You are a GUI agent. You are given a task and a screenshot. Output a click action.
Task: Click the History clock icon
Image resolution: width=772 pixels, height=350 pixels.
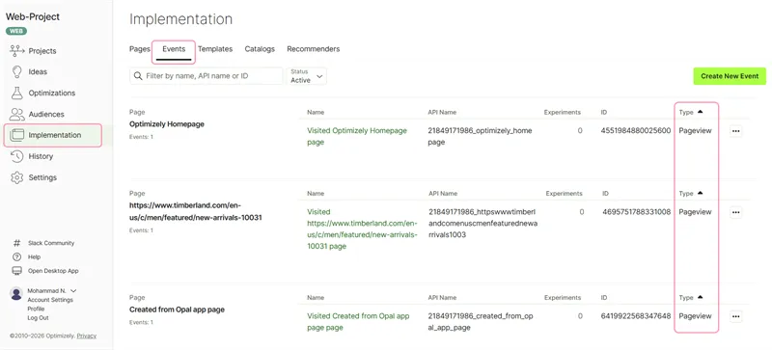click(x=16, y=156)
